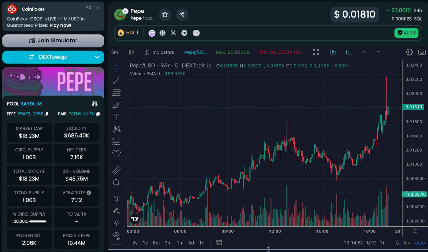Open the AUDIT report button
This screenshot has width=428, height=252.
click(x=406, y=33)
